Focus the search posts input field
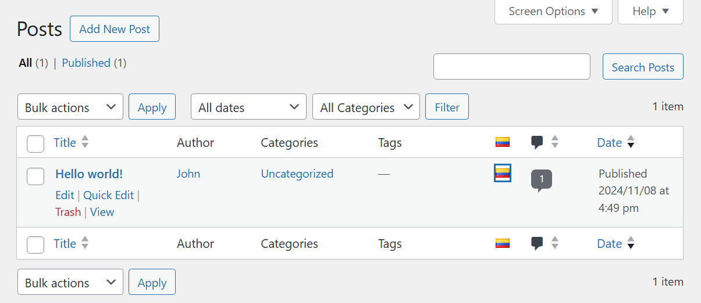Viewport: 701px width, 303px height. [x=512, y=67]
